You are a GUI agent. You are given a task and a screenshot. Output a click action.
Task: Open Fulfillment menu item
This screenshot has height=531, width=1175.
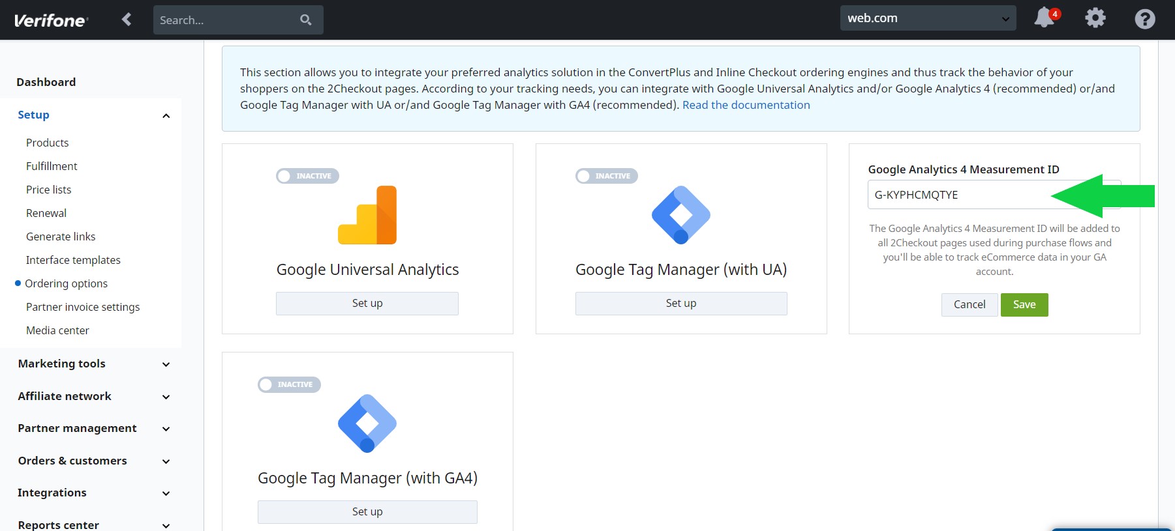52,166
